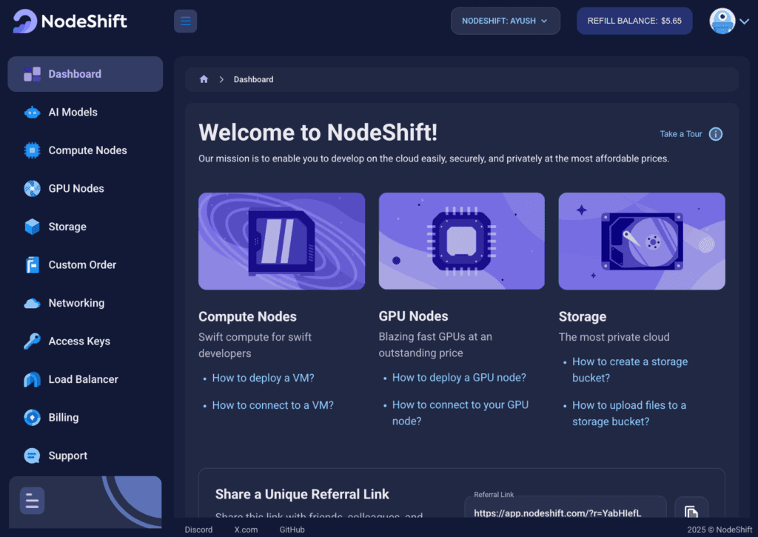Select Custom Order in the sidebar
This screenshot has width=758, height=537.
tap(85, 264)
